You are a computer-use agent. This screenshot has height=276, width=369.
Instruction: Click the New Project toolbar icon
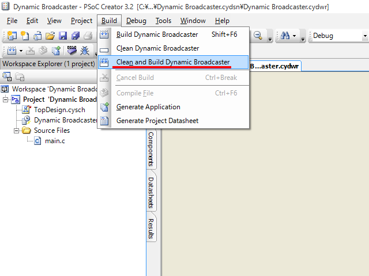click(x=12, y=36)
